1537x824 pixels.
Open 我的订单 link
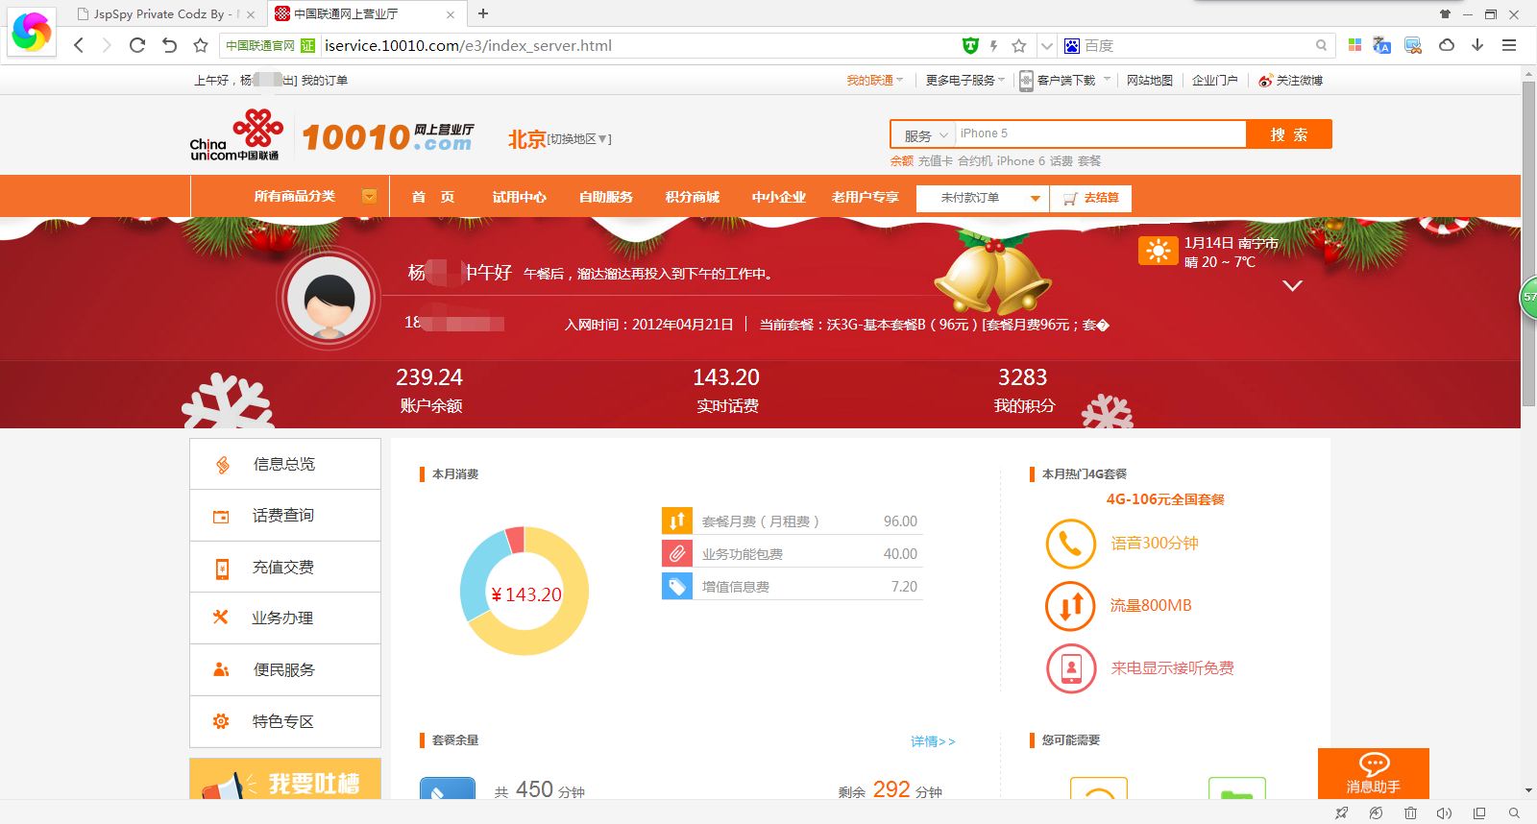click(x=325, y=81)
